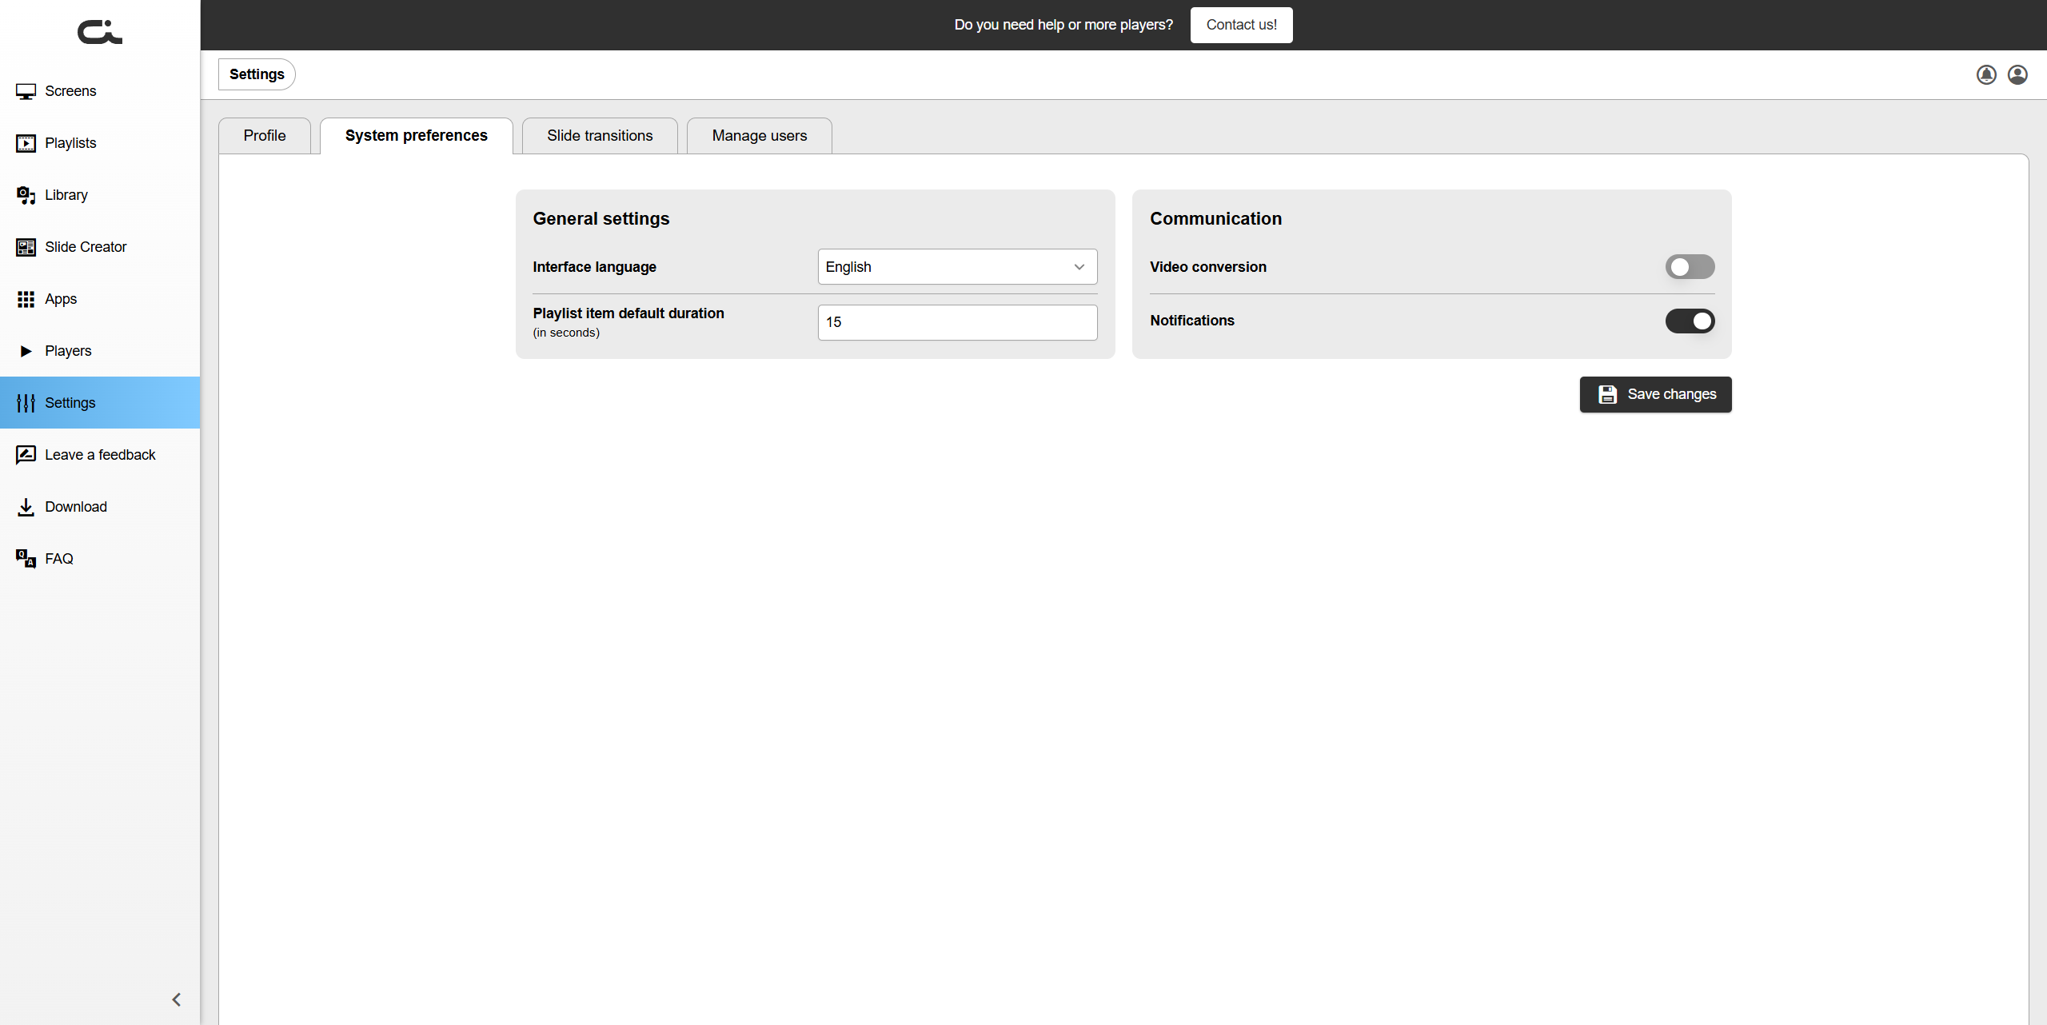Click the Download icon in sidebar
The width and height of the screenshot is (2047, 1025).
(x=26, y=507)
